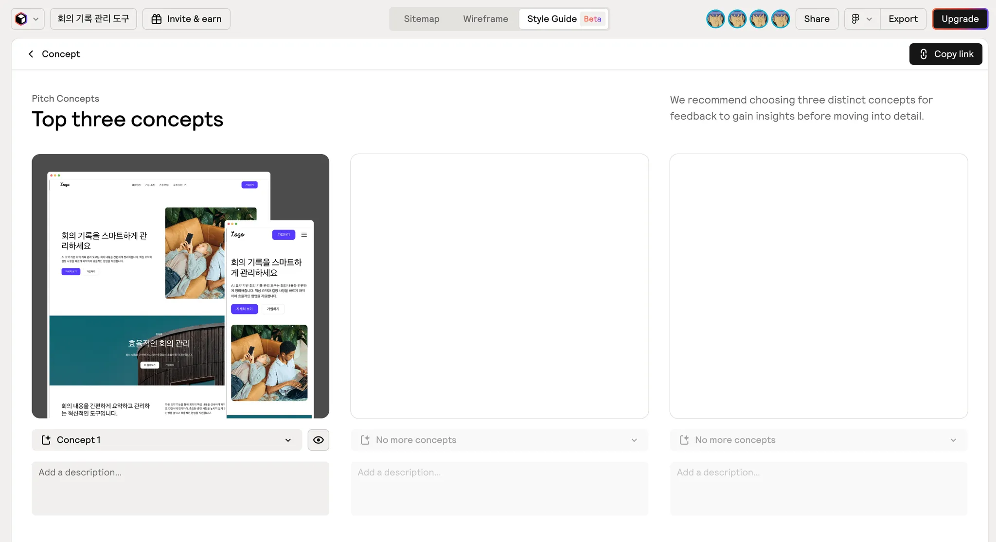Open the Concept 1 design thumbnail
The height and width of the screenshot is (542, 996).
pyautogui.click(x=180, y=286)
